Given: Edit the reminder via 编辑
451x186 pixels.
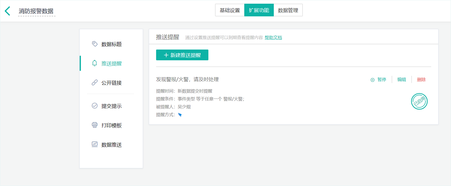Looking at the screenshot, I should click(402, 80).
